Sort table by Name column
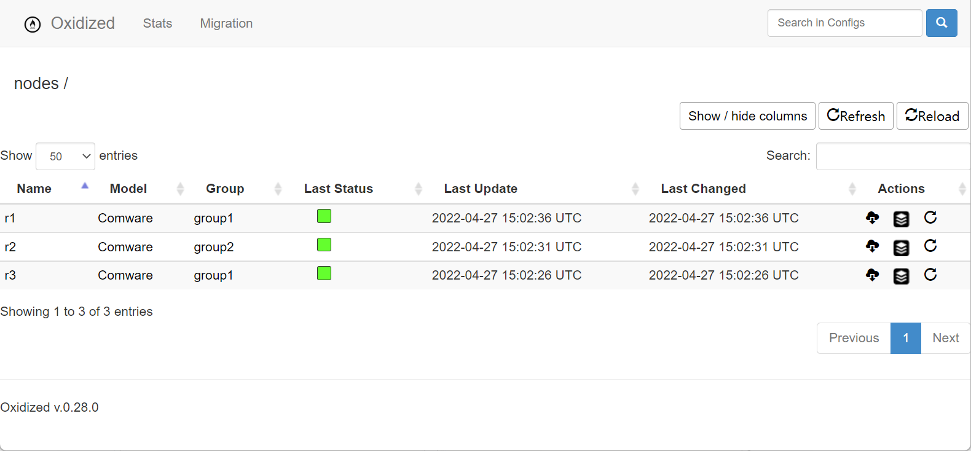971x451 pixels. tap(34, 189)
